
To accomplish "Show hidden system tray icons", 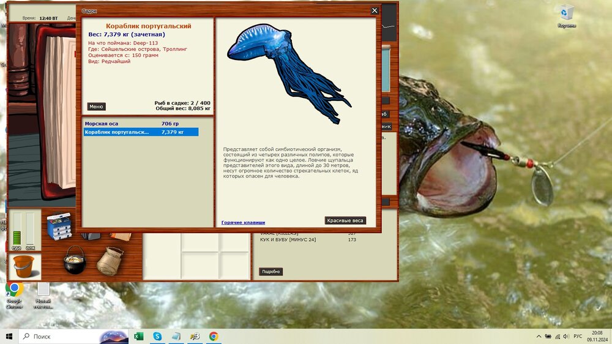I will point(539,337).
